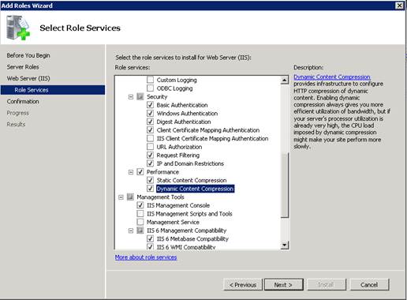Select the Management Service label
Image resolution: width=407 pixels, height=300 pixels.
coord(173,222)
